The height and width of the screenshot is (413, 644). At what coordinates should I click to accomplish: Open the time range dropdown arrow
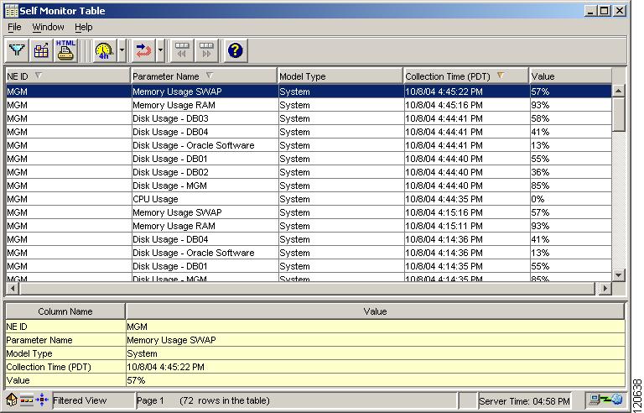[x=122, y=50]
